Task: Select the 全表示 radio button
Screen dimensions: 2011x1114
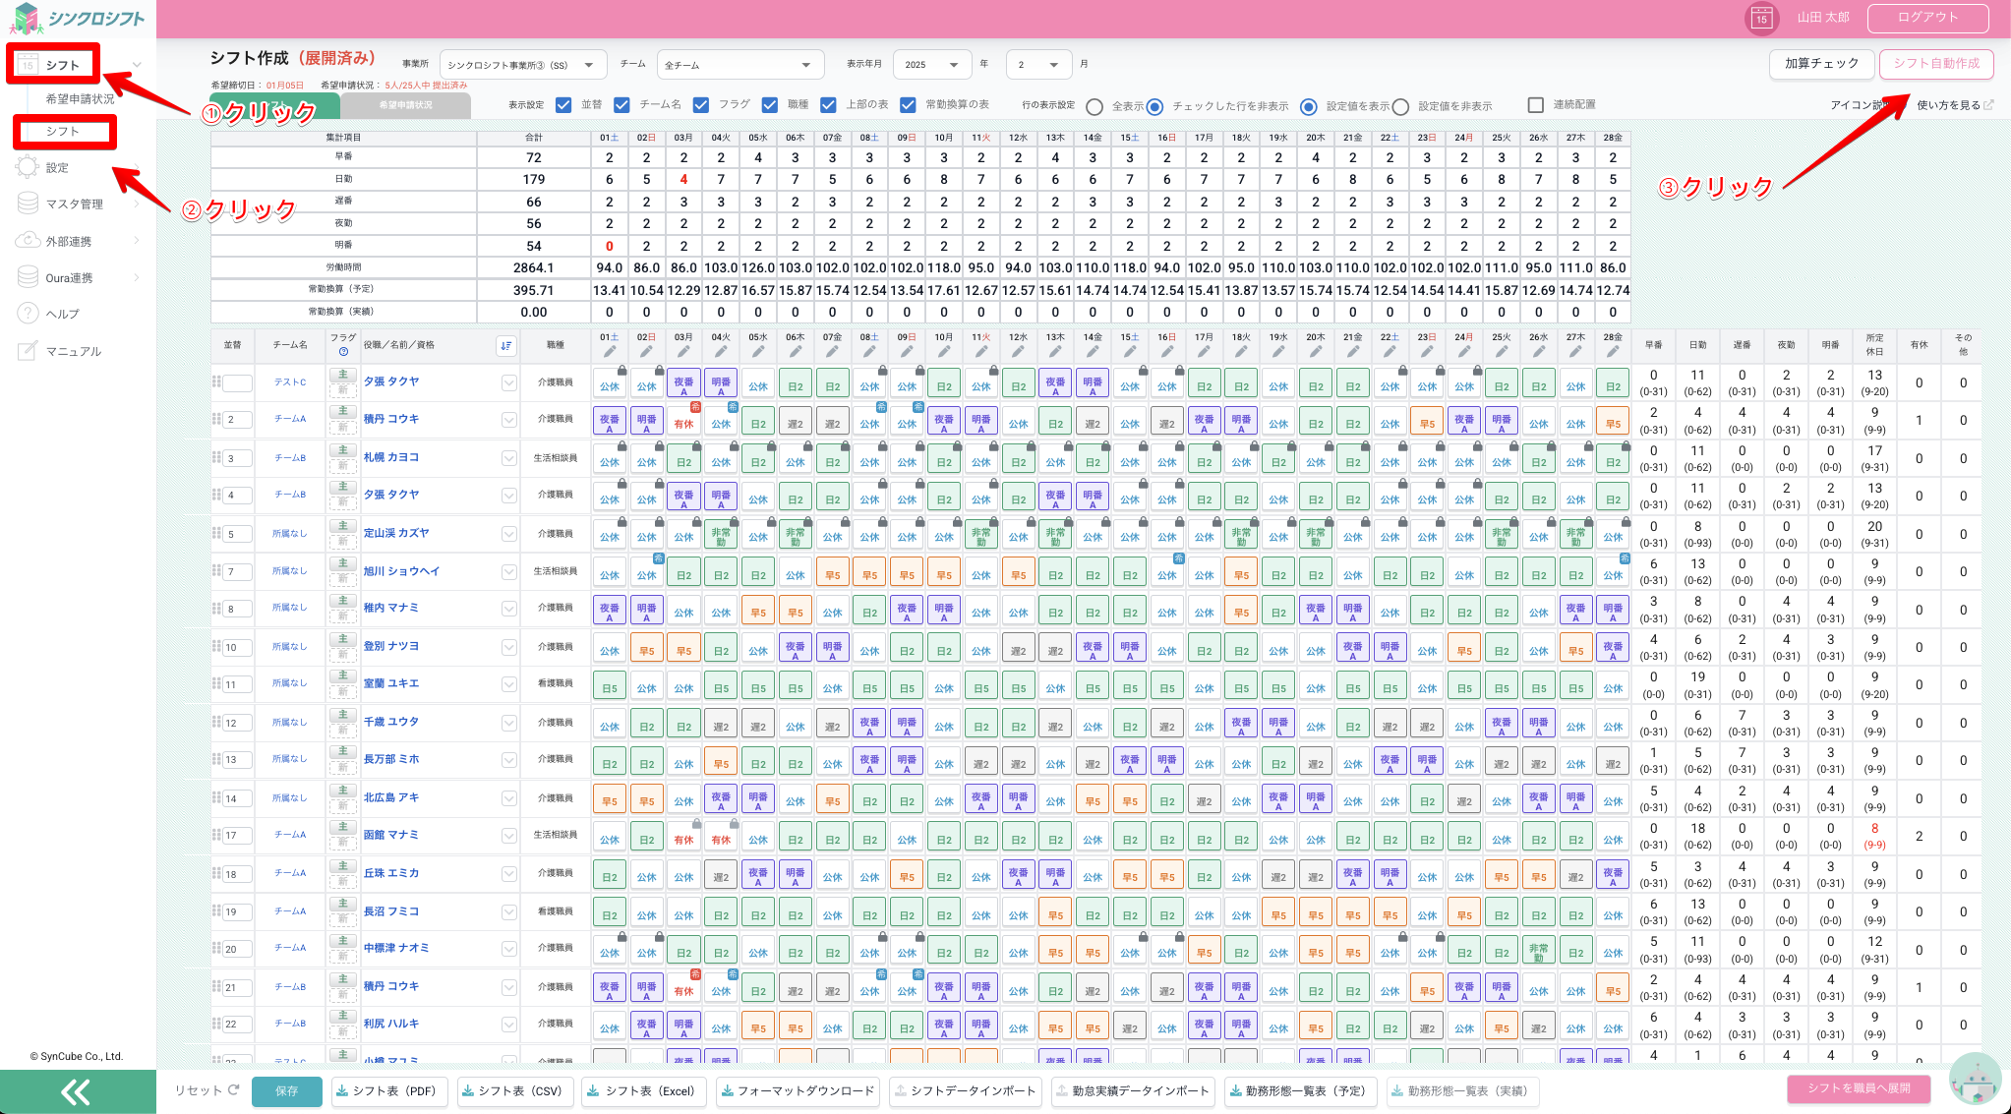Action: click(x=1094, y=106)
